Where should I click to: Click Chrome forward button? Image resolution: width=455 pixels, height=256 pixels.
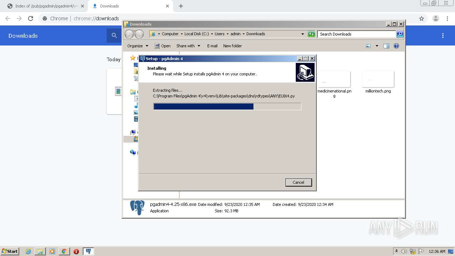tap(19, 18)
